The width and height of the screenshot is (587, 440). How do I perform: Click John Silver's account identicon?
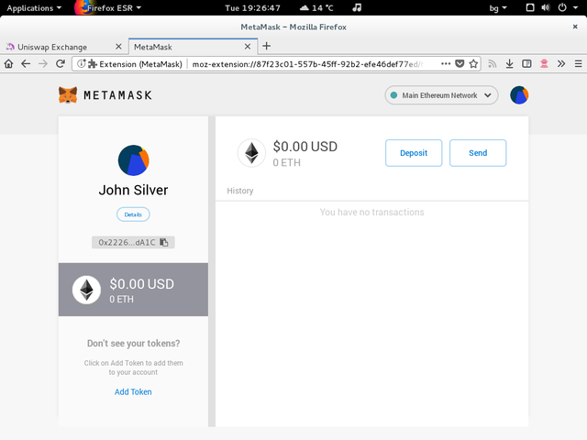pos(133,160)
